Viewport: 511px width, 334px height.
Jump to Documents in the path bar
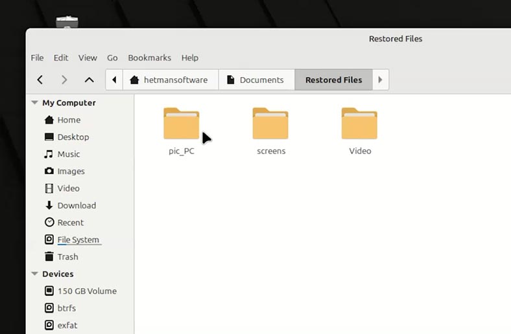255,80
